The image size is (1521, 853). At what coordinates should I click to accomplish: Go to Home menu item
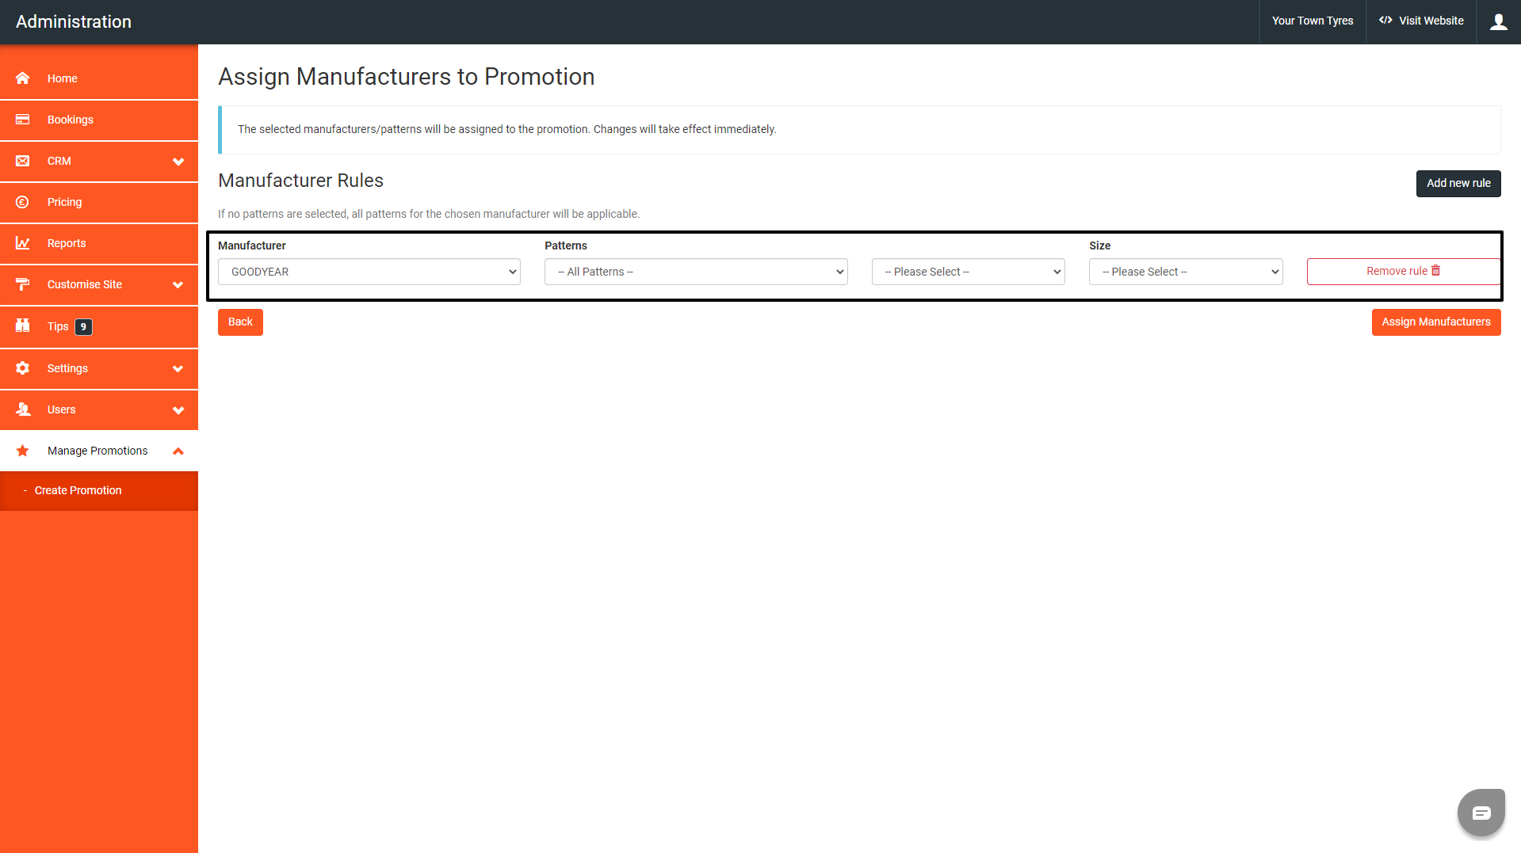[x=99, y=78]
